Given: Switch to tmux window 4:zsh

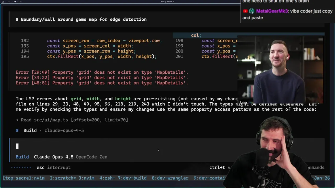Looking at the screenshot, I should (x=107, y=178).
